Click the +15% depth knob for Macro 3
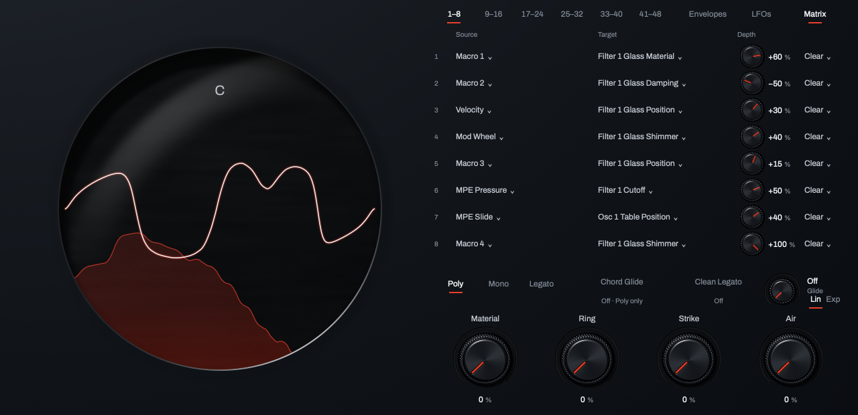This screenshot has height=415, width=858. click(752, 164)
